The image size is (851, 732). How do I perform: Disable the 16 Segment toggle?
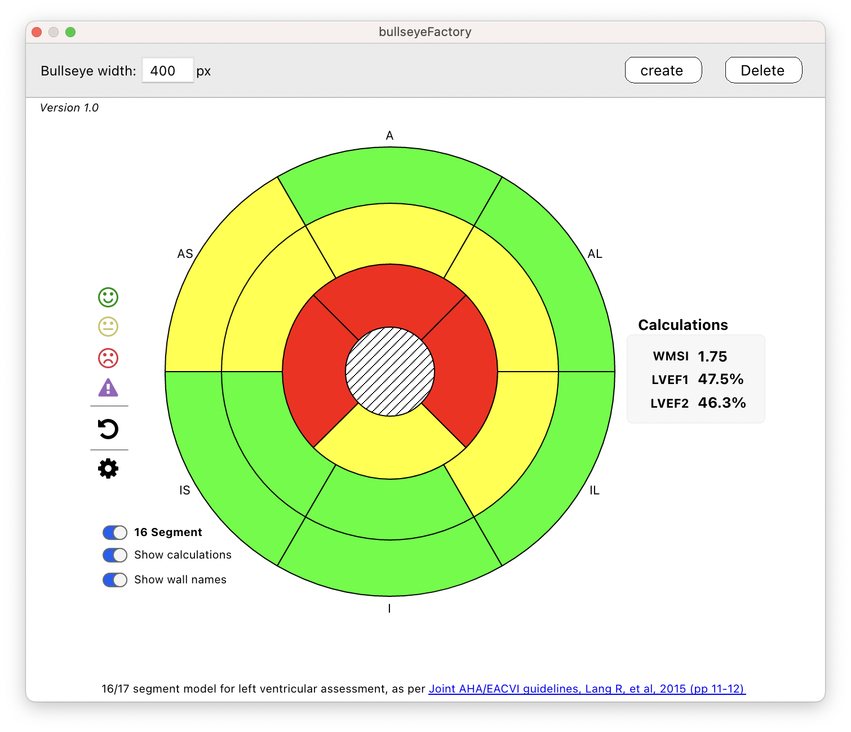tap(114, 532)
